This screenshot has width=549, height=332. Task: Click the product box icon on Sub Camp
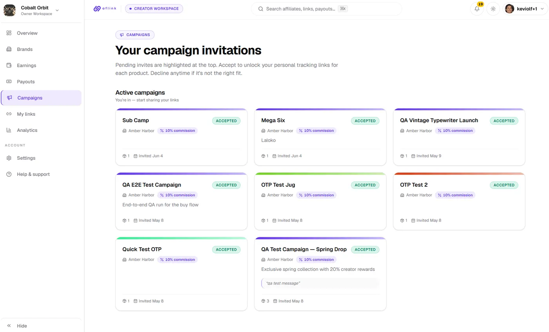tap(124, 156)
